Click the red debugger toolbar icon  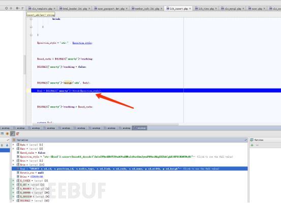18,134
